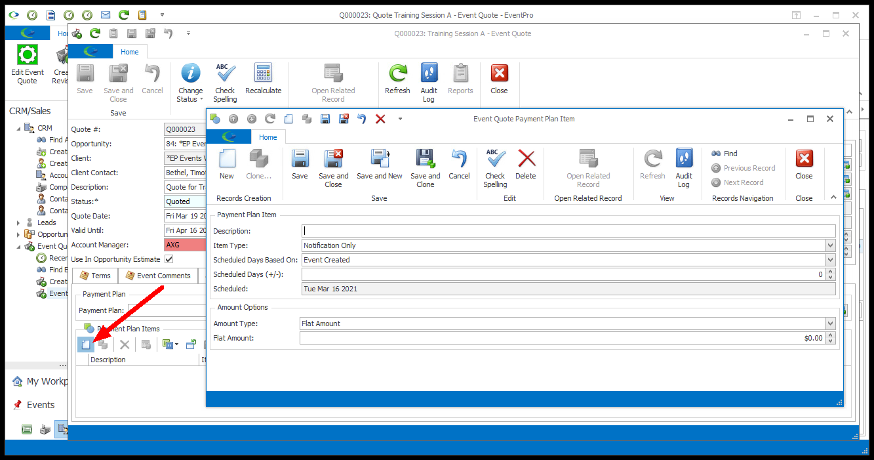Select the Home tab in Payment Plan Item window
The width and height of the screenshot is (874, 460).
(x=268, y=137)
